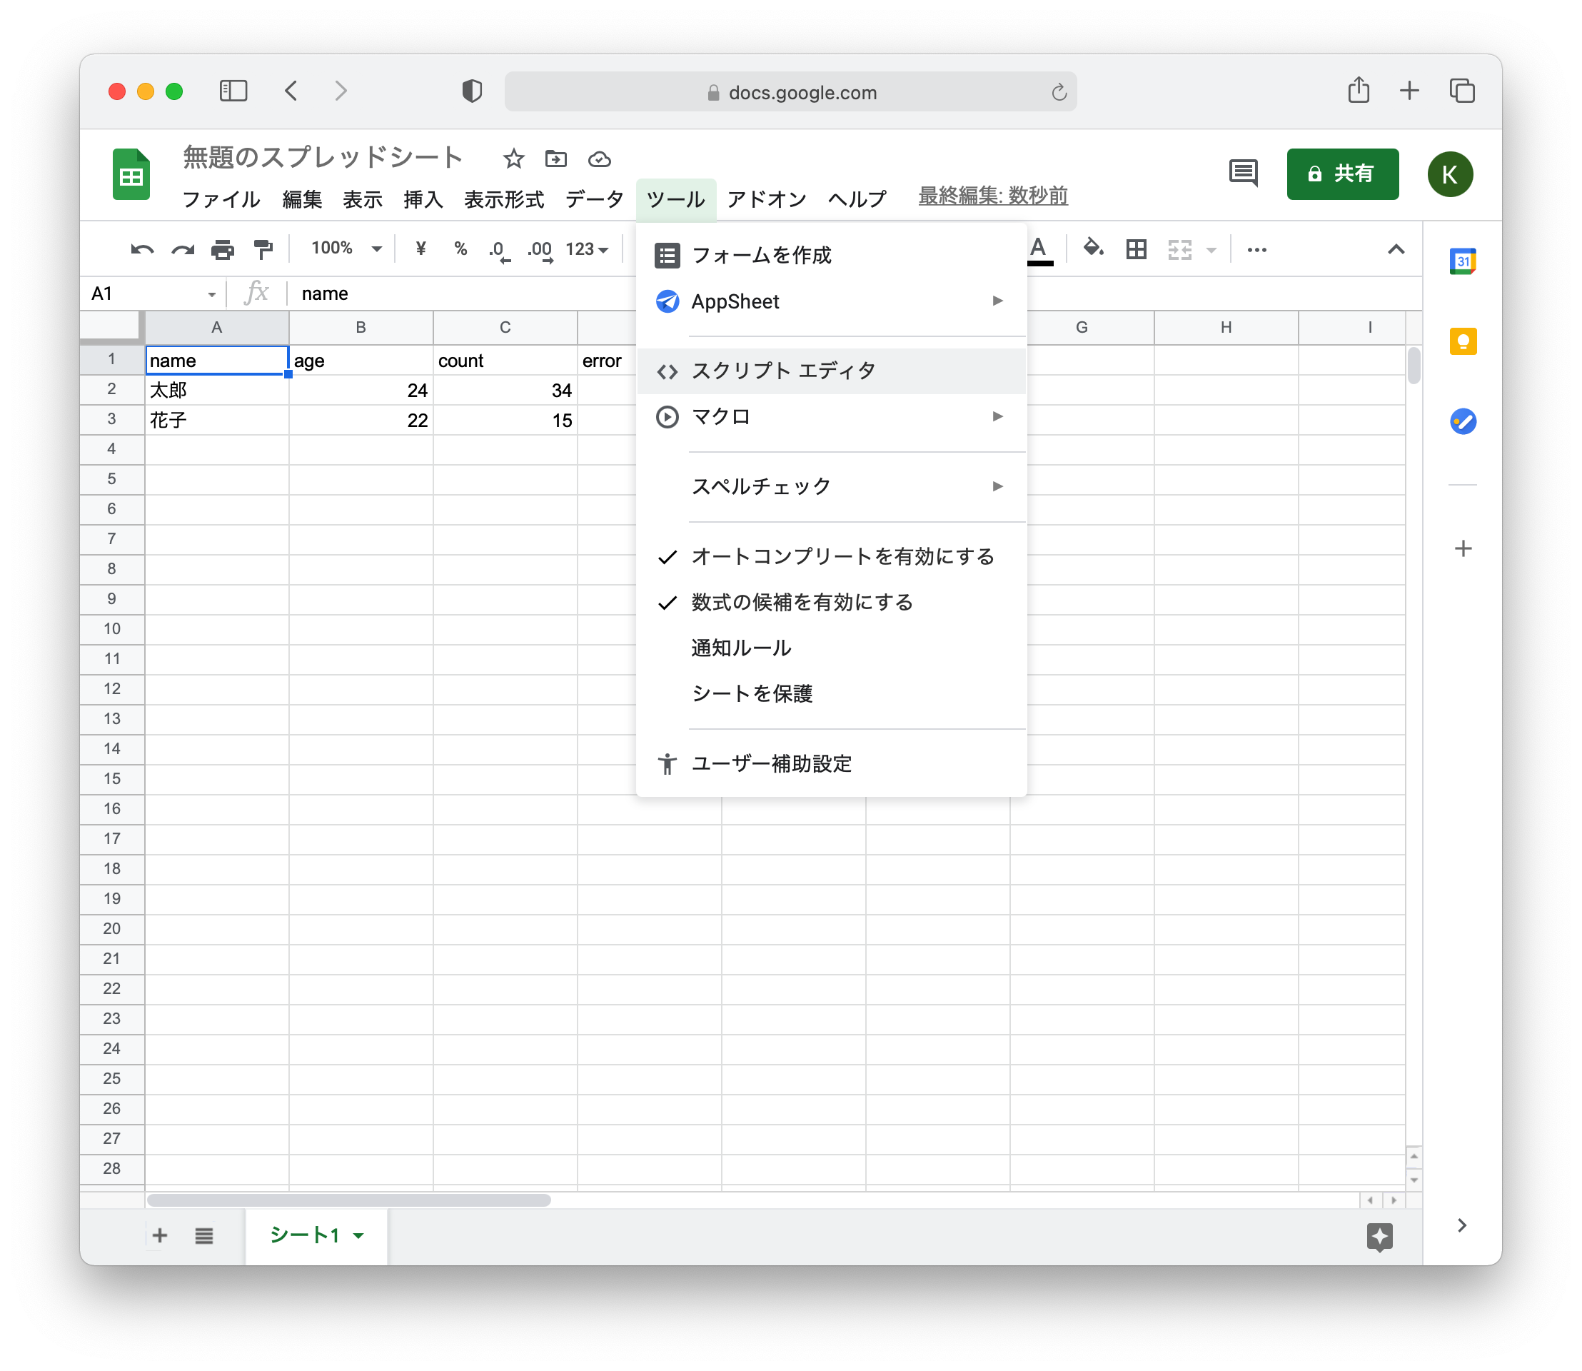Click the get add-ons plus icon

1463,548
